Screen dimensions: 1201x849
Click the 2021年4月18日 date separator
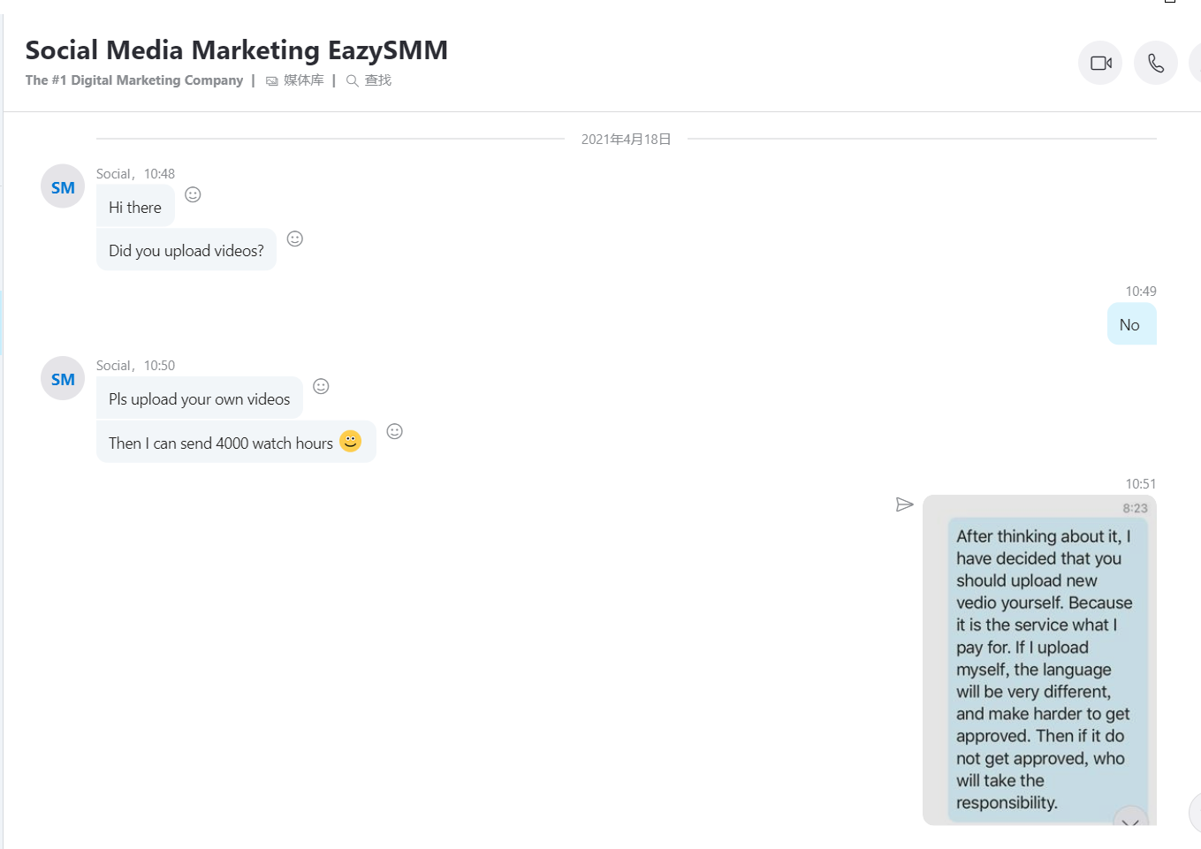[x=626, y=140]
